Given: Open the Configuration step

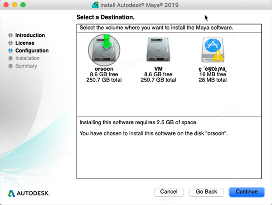Looking at the screenshot, I should pyautogui.click(x=32, y=50).
